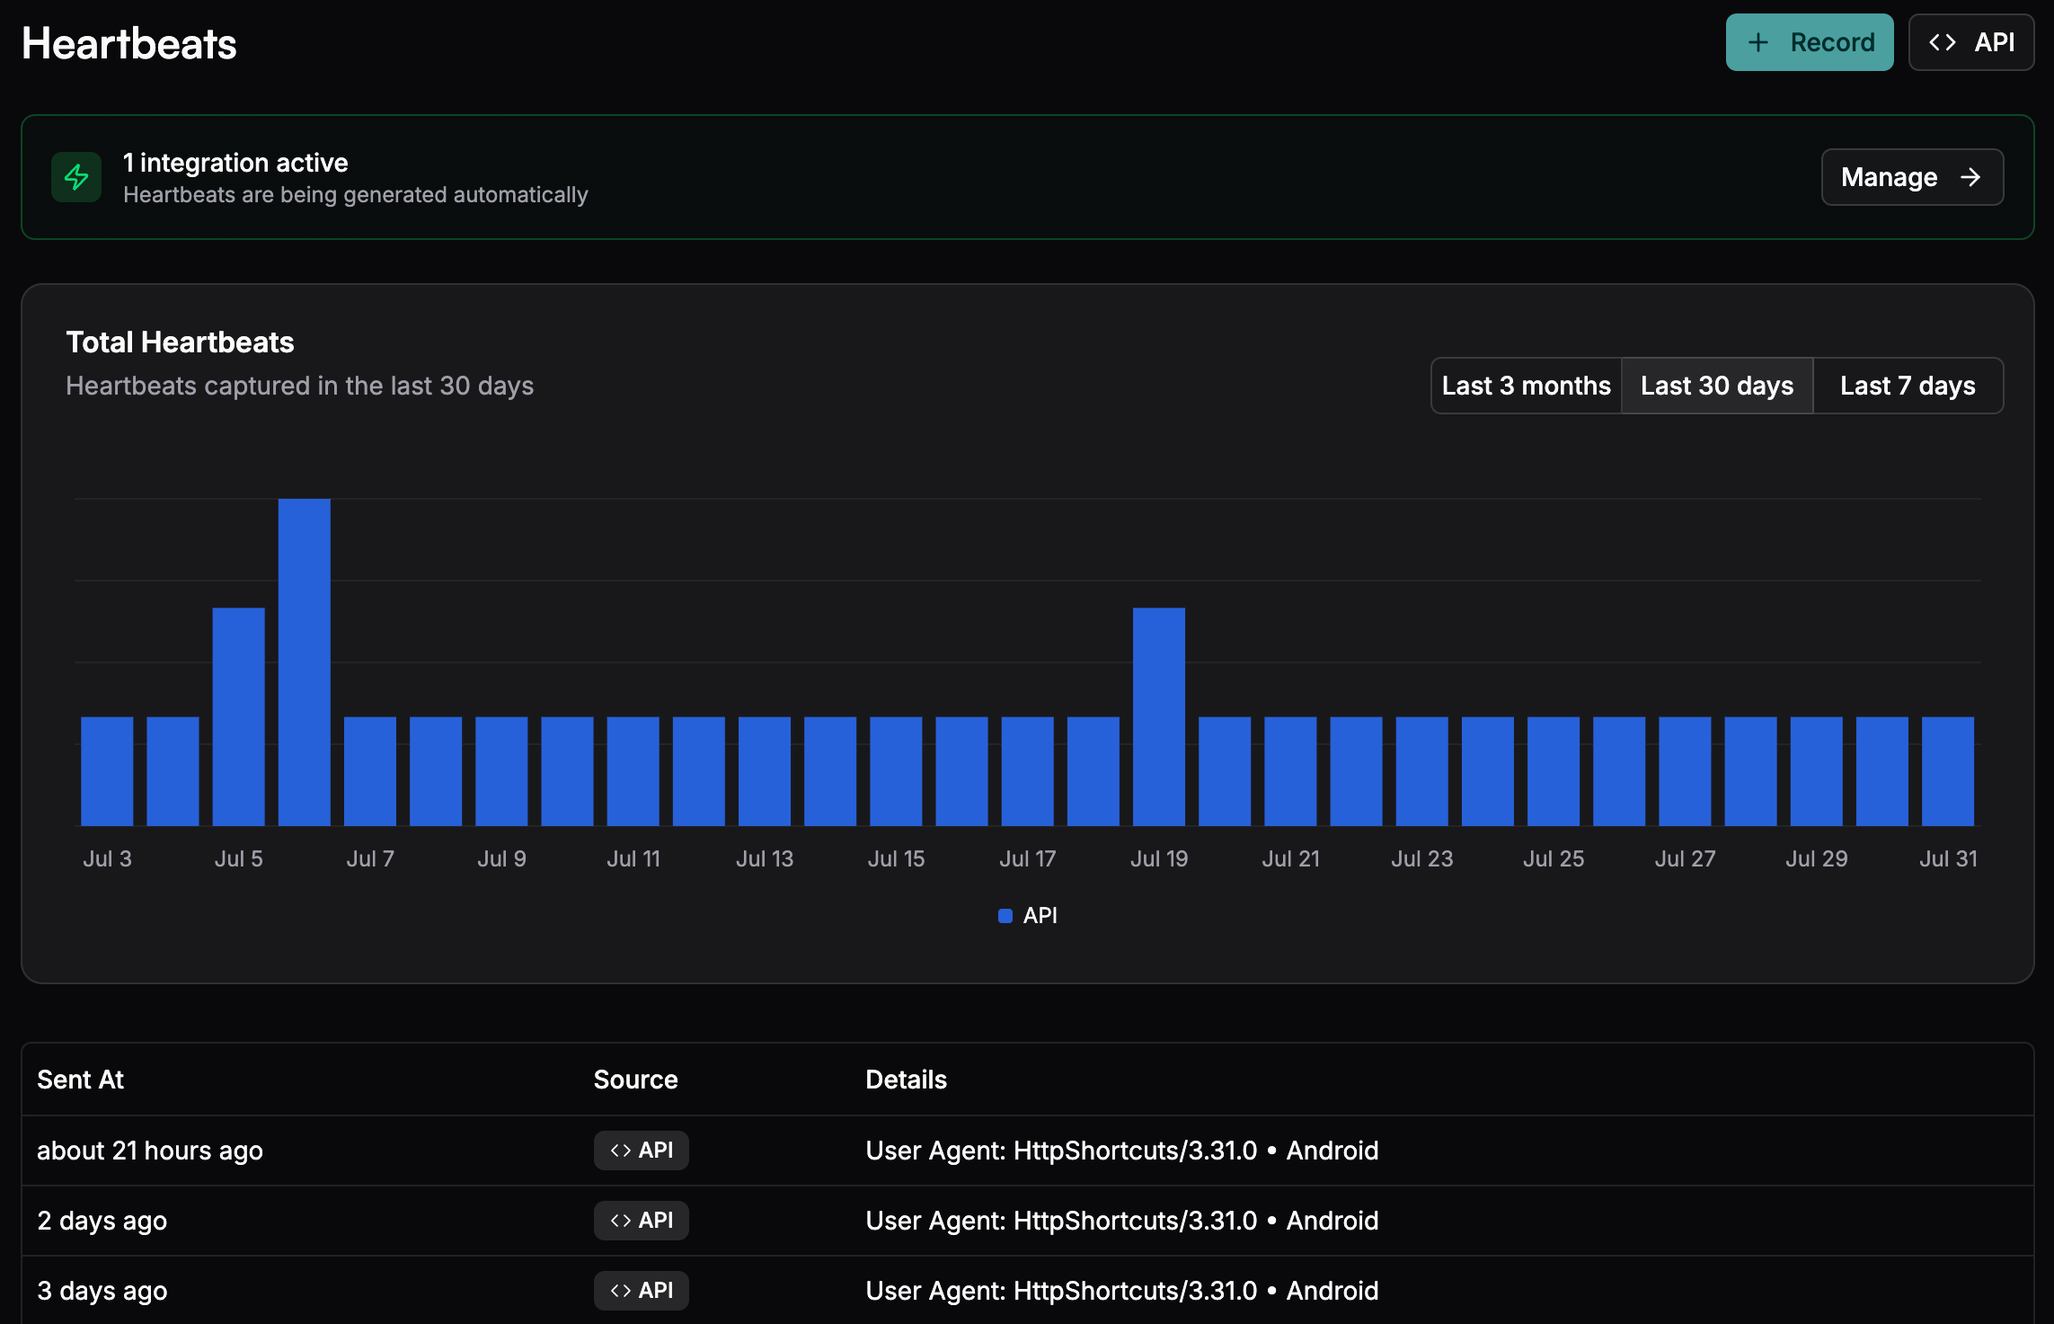
Task: Click API badge in the 21 hours ago row
Action: click(x=642, y=1151)
